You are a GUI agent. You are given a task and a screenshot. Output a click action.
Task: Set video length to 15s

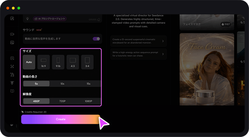(x=88, y=84)
